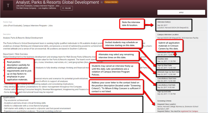Click 'Location: Harvard SOCH (59 Shepard St)' text
The width and height of the screenshot is (208, 113).
click(x=173, y=28)
